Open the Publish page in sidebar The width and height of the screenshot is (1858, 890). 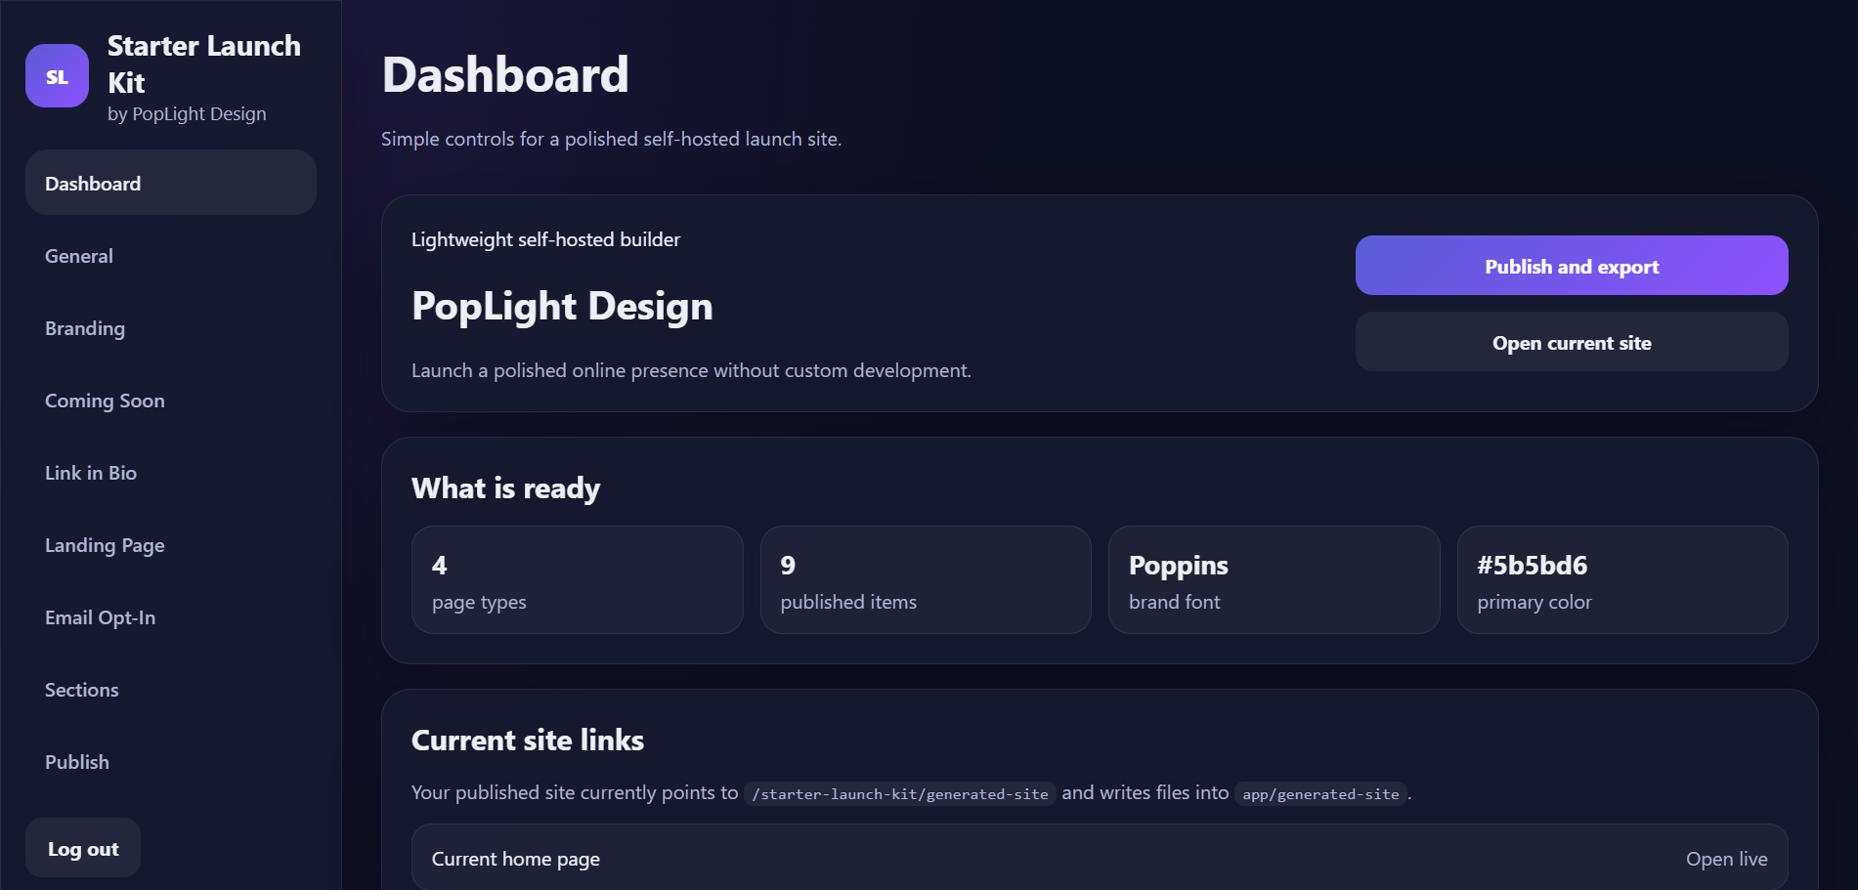[77, 762]
